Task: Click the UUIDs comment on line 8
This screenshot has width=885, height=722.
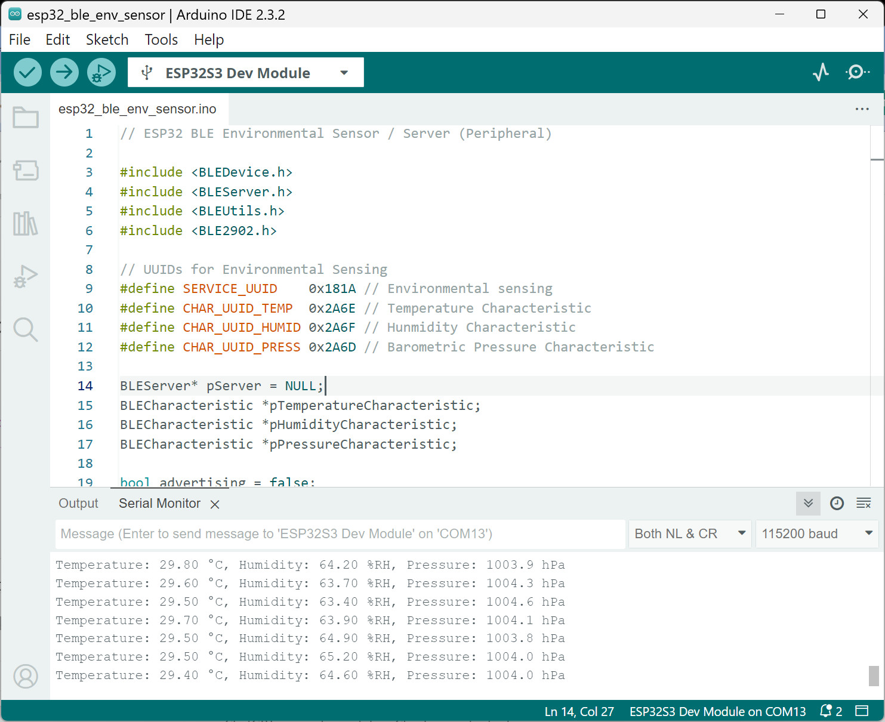Action: tap(254, 270)
